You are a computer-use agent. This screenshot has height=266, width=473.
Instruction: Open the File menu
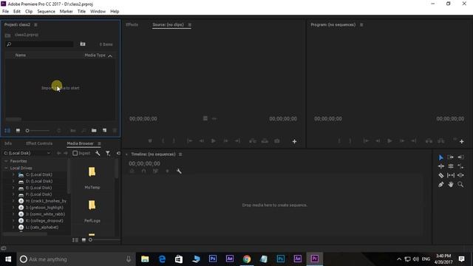pos(5,12)
